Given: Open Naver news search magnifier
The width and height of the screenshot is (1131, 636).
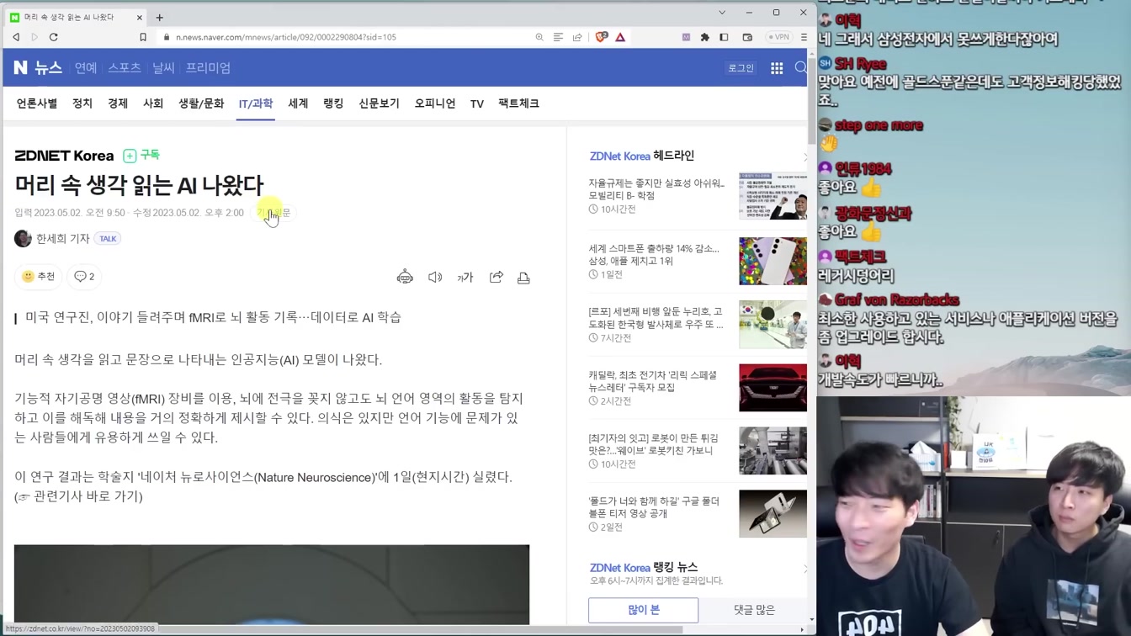Looking at the screenshot, I should click(800, 67).
